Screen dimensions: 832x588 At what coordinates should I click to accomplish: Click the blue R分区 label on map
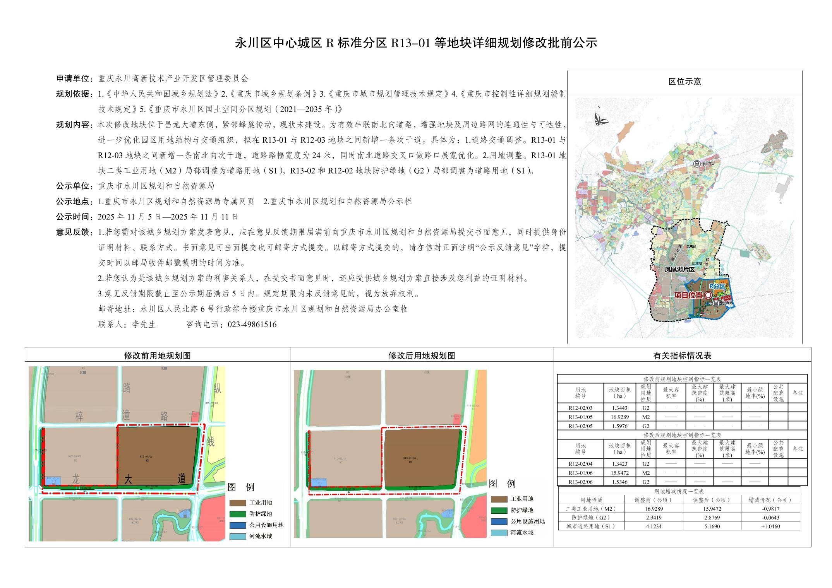(x=717, y=286)
